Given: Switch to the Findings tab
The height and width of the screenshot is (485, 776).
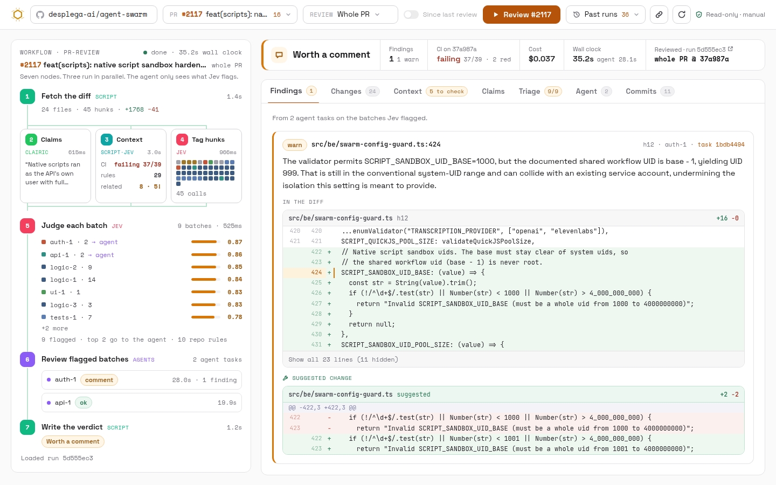Looking at the screenshot, I should (294, 91).
